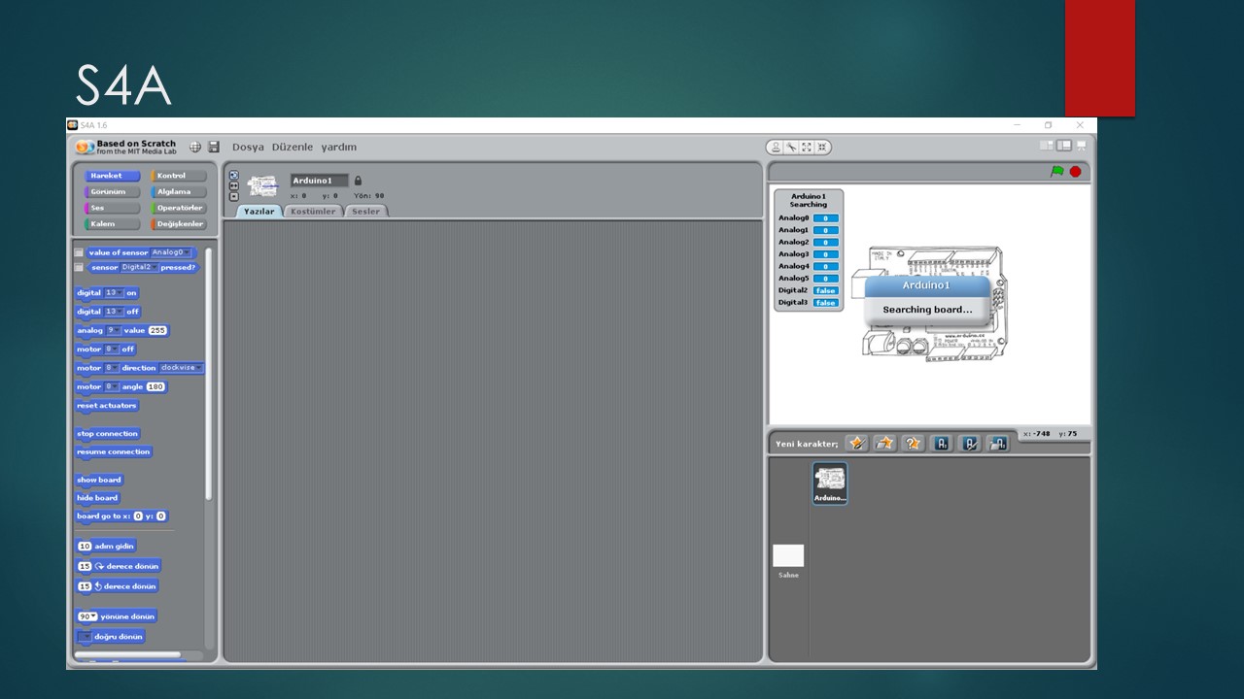Image resolution: width=1244 pixels, height=699 pixels.
Task: Click the globe language icon
Action: (195, 147)
